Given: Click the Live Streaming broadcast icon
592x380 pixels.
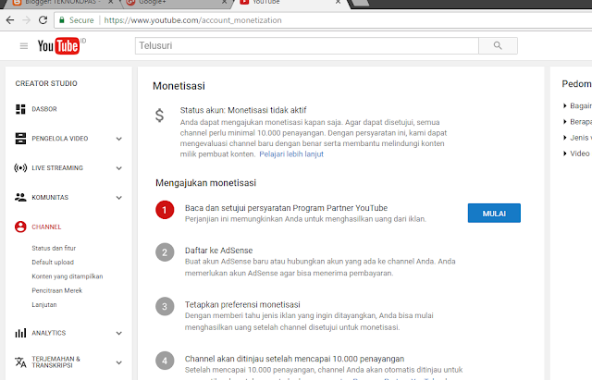Looking at the screenshot, I should click(20, 168).
